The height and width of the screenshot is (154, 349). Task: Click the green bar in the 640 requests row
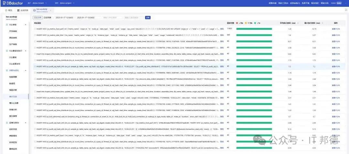pyautogui.click(x=254, y=35)
